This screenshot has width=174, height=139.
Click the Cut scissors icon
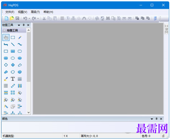pos(44,18)
